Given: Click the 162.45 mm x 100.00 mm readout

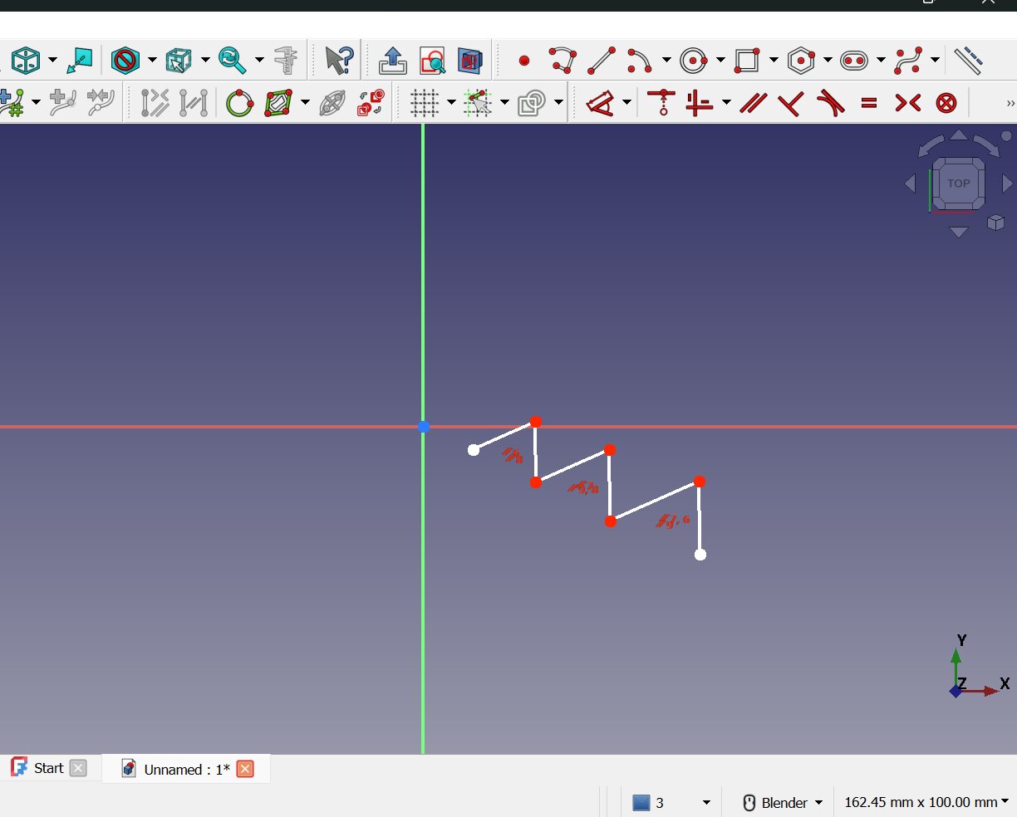Looking at the screenshot, I should 926,802.
